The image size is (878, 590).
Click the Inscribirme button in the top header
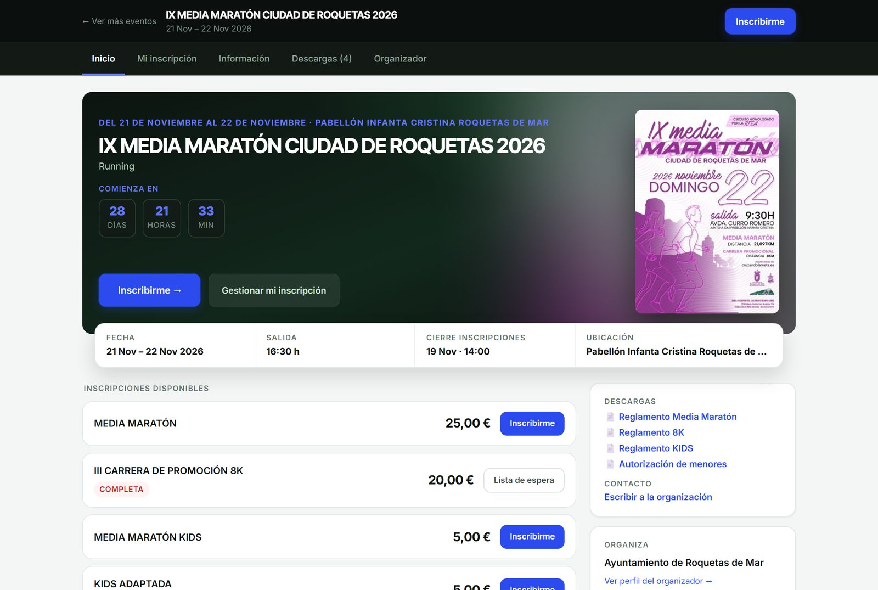(760, 21)
